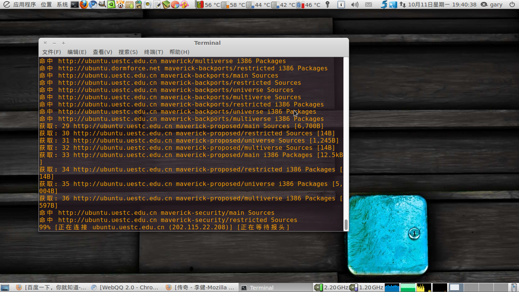
Task: Open the package download box icon
Action: (x=130, y=5)
